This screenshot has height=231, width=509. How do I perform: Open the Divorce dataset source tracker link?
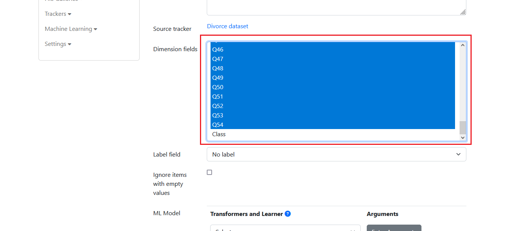tap(228, 26)
